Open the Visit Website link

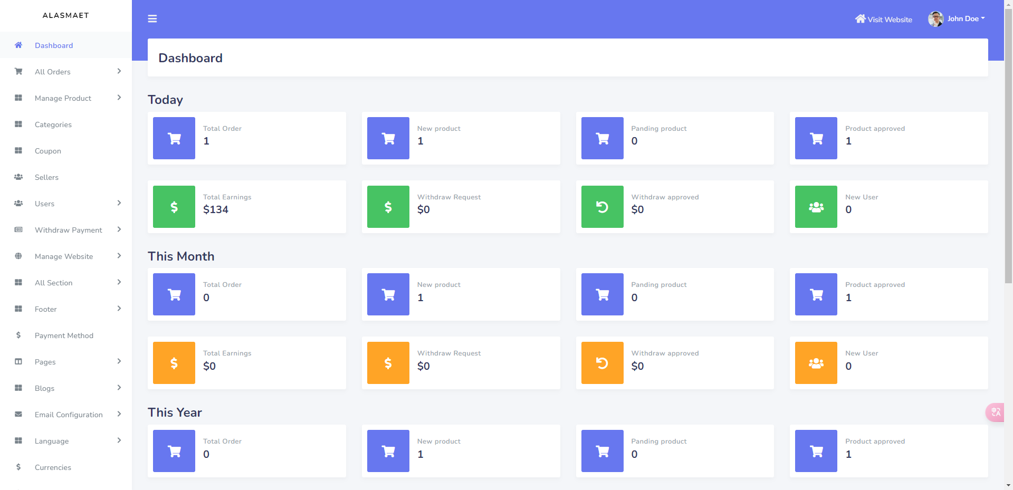[x=884, y=19]
